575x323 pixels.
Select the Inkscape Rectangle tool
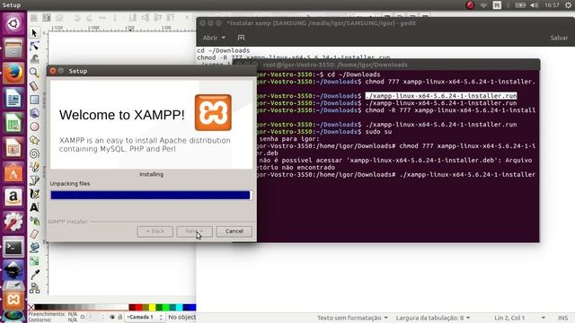pyautogui.click(x=34, y=100)
